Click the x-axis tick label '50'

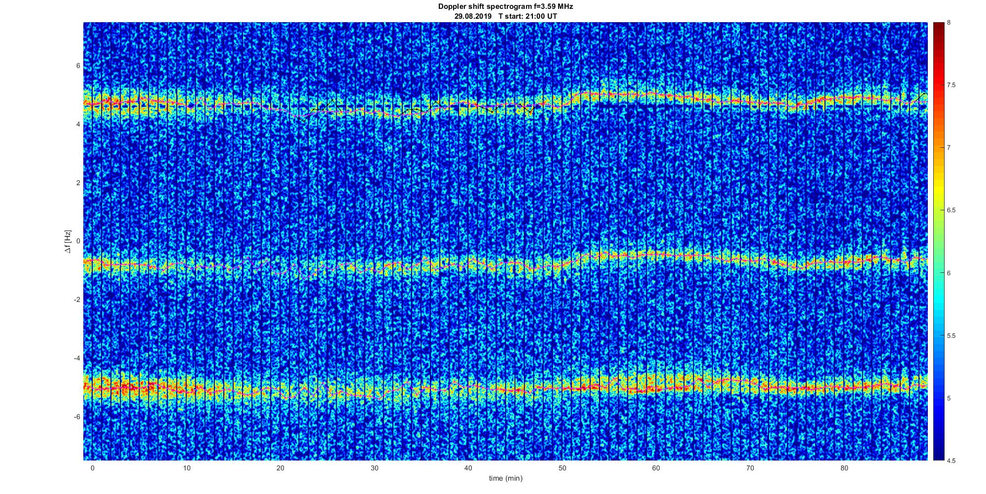coord(562,468)
